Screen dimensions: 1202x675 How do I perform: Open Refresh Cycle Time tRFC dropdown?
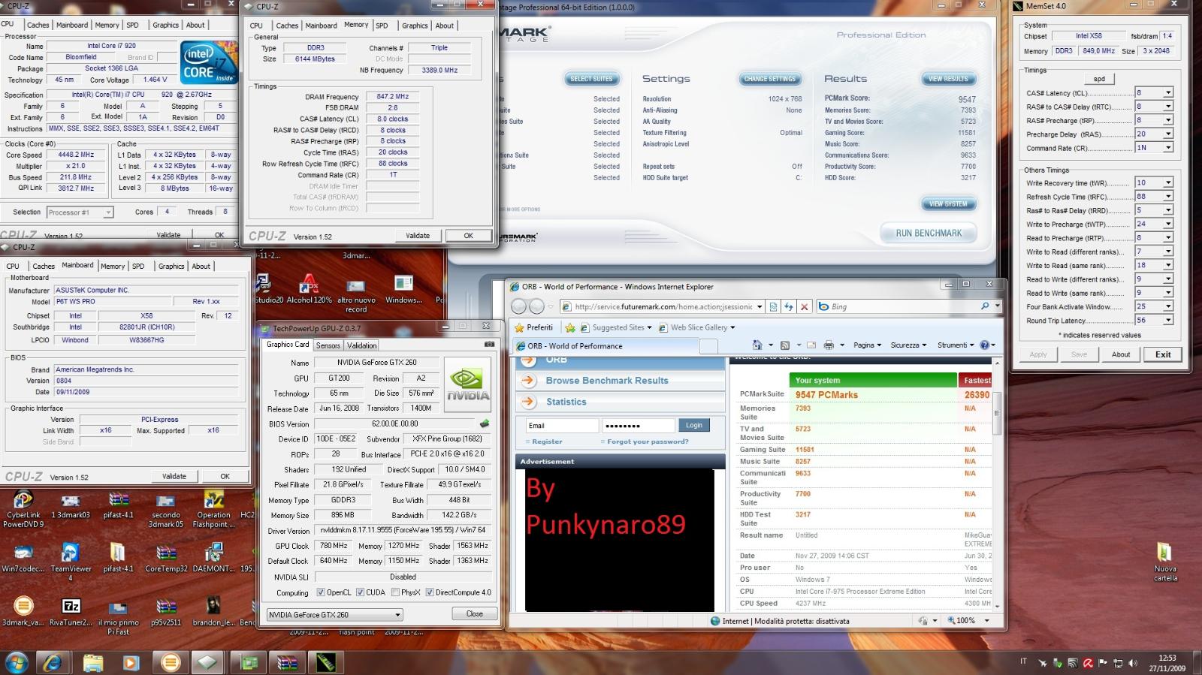(1167, 197)
